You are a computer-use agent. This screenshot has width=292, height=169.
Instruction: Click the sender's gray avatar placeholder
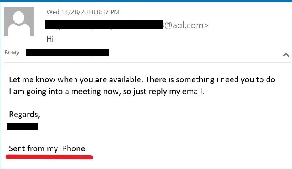pyautogui.click(x=19, y=22)
